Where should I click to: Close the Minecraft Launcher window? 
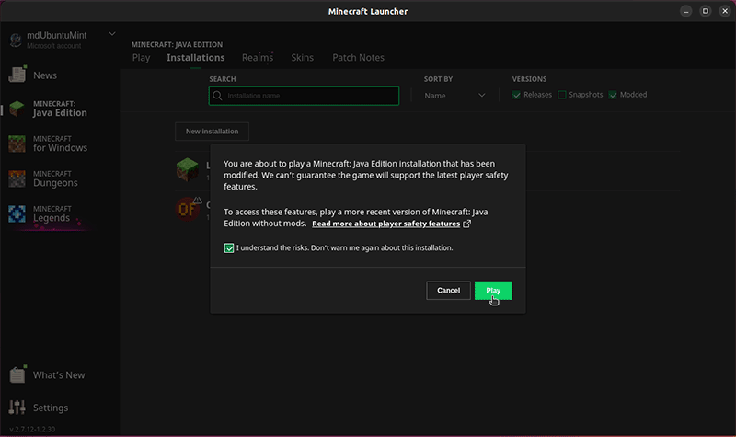(x=725, y=11)
